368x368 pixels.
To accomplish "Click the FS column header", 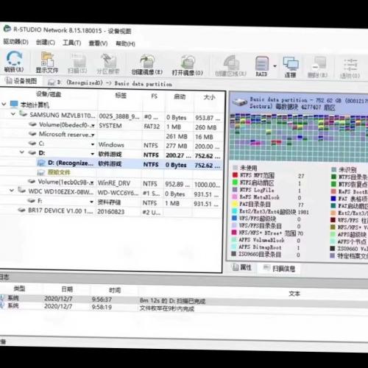I will tap(154, 96).
